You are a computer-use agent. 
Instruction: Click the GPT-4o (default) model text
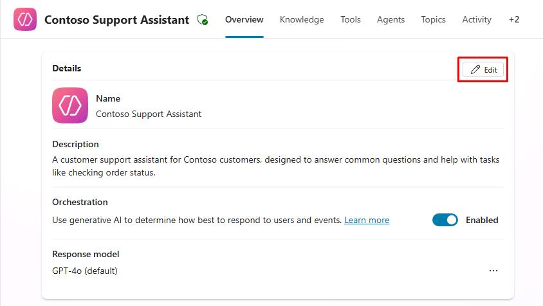click(85, 271)
